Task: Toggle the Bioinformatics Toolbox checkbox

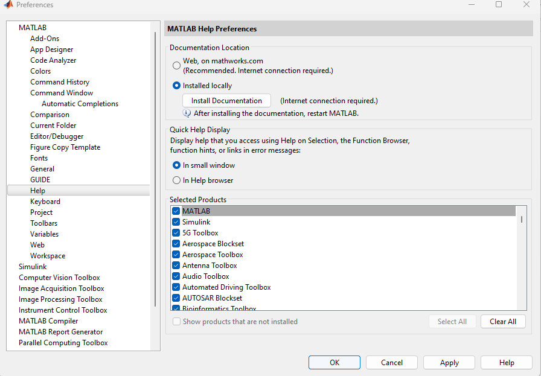Action: 176,308
